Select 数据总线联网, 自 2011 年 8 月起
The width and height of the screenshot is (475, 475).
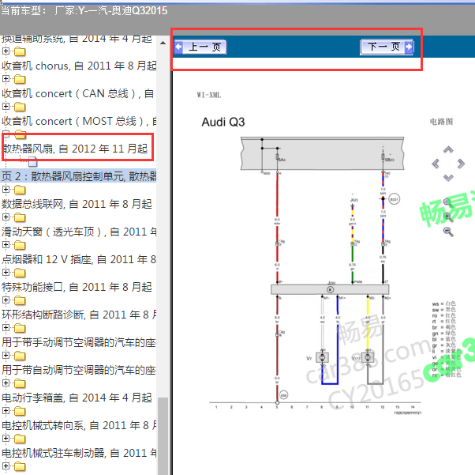(x=77, y=204)
